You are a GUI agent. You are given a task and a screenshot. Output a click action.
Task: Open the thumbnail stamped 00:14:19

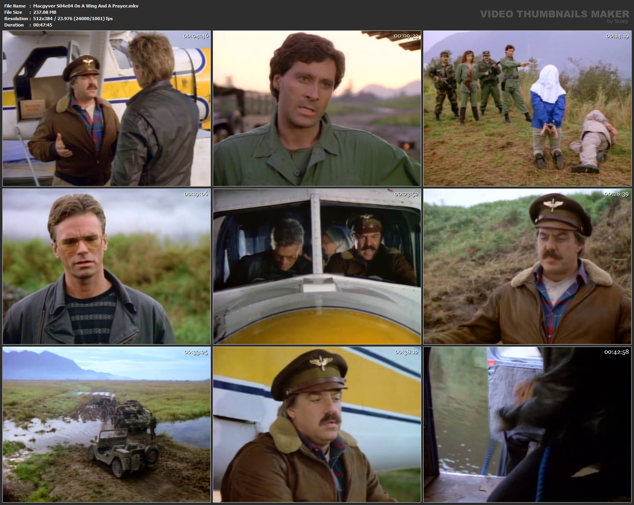click(527, 108)
